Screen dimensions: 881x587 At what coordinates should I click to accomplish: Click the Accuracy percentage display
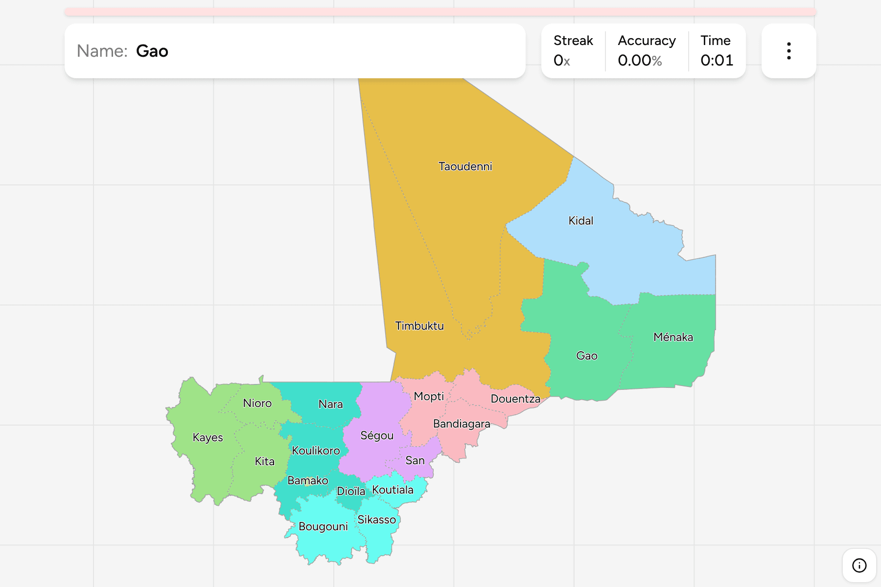coord(647,51)
